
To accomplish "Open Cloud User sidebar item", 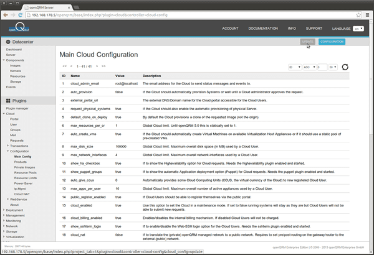I will pyautogui.click(x=14, y=124).
